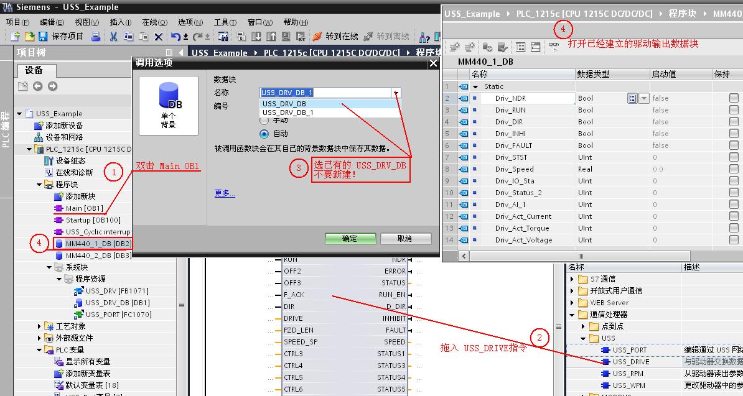This screenshot has width=743, height=396.
Task: Open the 工具(T) menu
Action: 225,22
